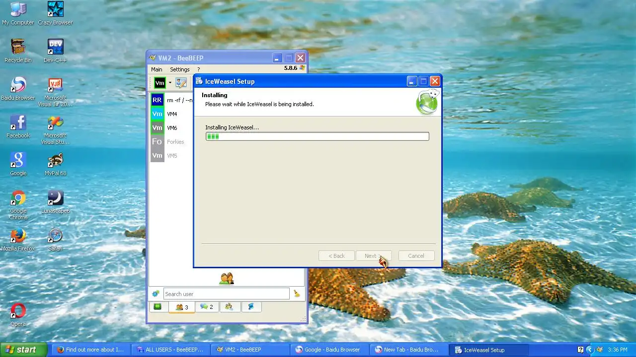Click BeeBEEP version number 5.8.6
The height and width of the screenshot is (357, 636).
point(290,68)
